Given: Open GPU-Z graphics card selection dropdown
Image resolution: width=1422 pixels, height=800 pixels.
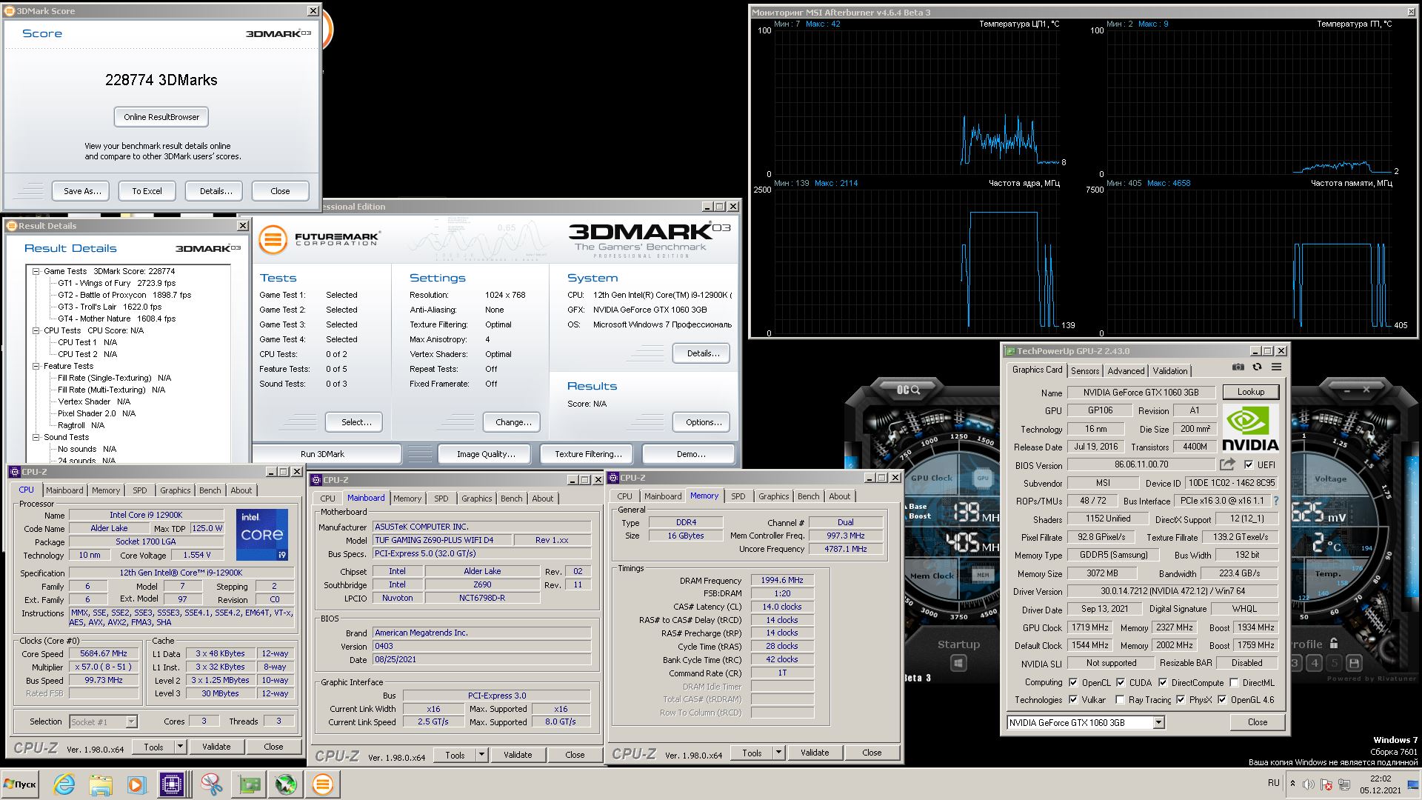Looking at the screenshot, I should (1158, 722).
